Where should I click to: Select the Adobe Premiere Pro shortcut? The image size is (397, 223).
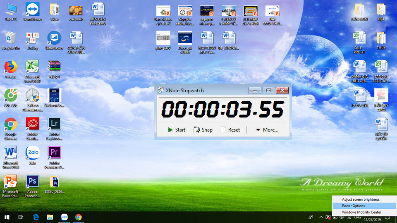[x=54, y=157]
